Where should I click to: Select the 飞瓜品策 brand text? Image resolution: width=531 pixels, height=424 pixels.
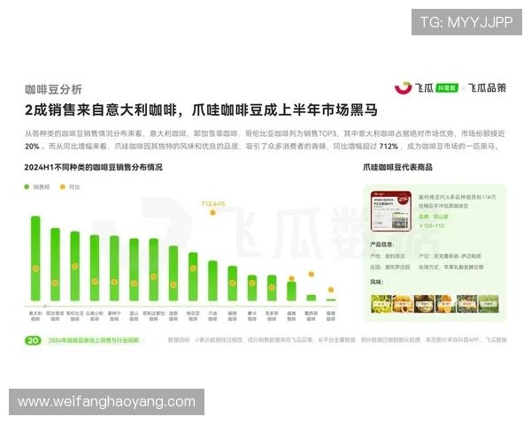[487, 88]
